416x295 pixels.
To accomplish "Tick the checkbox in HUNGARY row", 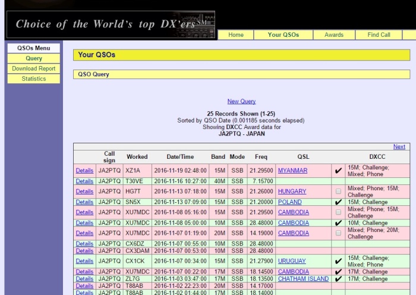I will point(338,191).
